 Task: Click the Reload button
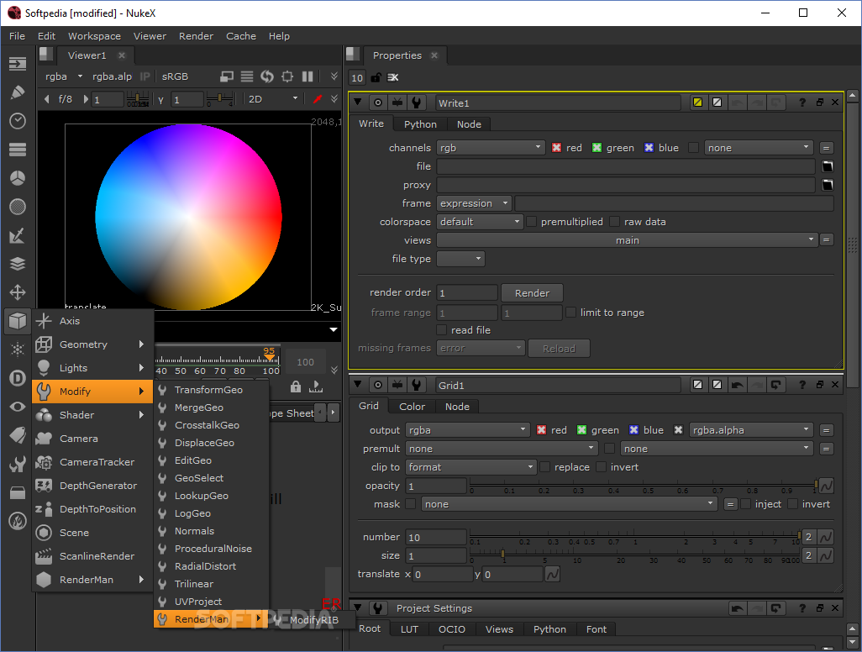(559, 349)
